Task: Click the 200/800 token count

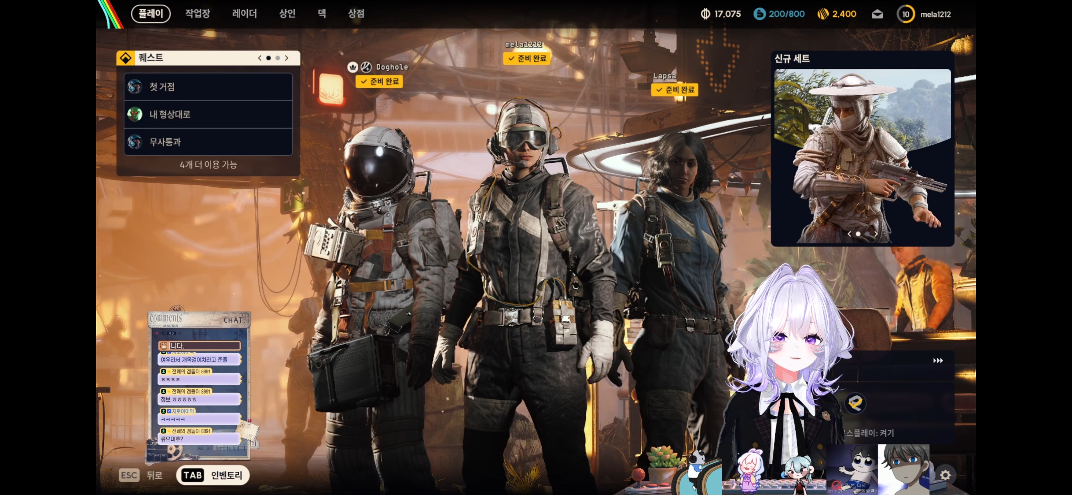Action: coord(786,14)
